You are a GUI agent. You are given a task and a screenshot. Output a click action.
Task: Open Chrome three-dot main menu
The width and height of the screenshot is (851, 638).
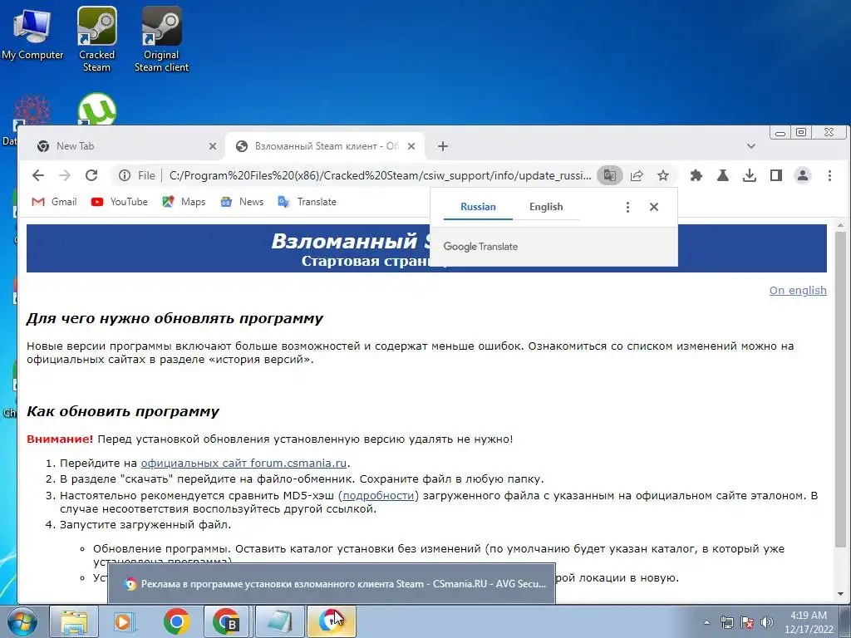[829, 175]
